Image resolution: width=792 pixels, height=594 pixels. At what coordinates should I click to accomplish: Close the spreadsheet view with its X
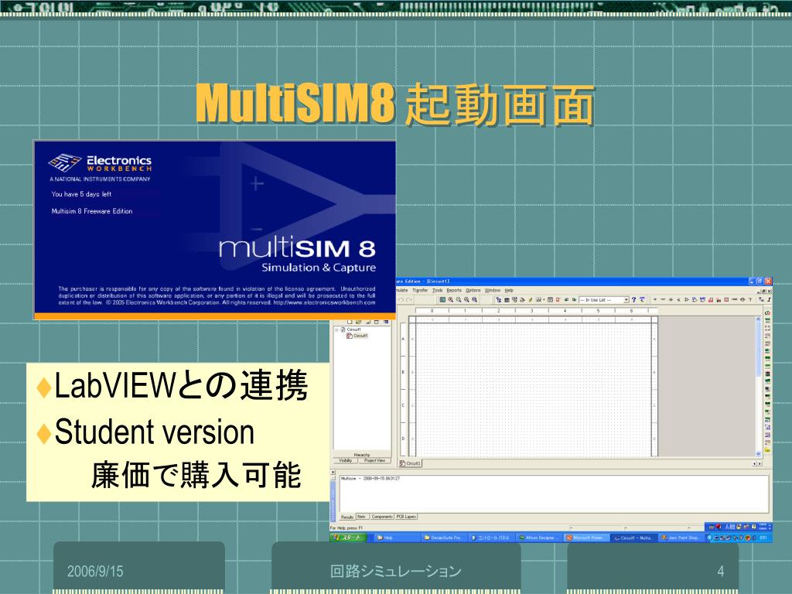pyautogui.click(x=333, y=473)
